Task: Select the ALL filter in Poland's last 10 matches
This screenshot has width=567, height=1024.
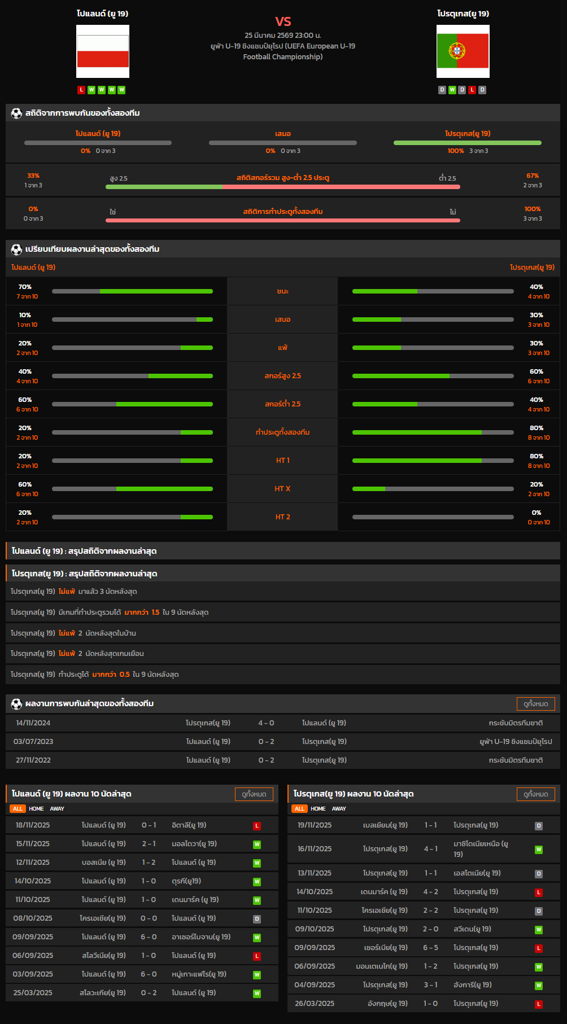Action: pos(18,809)
